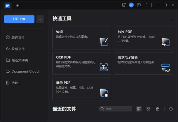Select 最近文件 in the sidebar
178x122 pixels.
[x=18, y=38]
